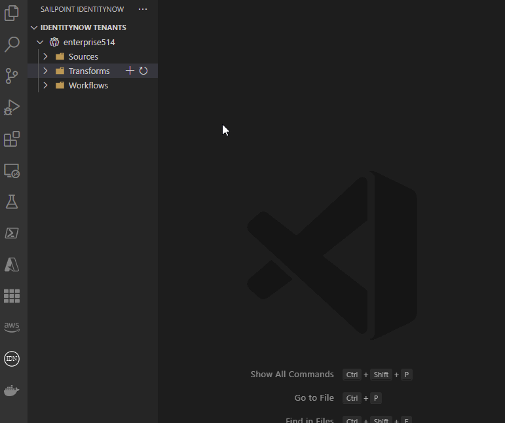
Task: Collapse the enterprise514 tenant node
Action: (40, 42)
